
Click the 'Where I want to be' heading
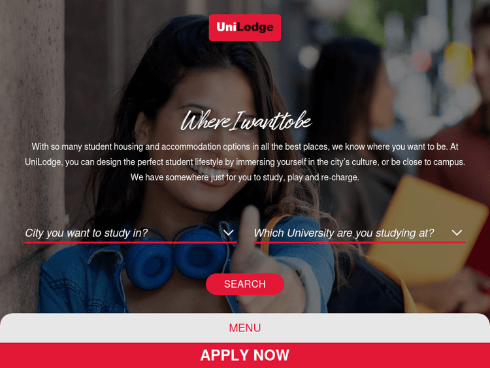[x=246, y=121]
